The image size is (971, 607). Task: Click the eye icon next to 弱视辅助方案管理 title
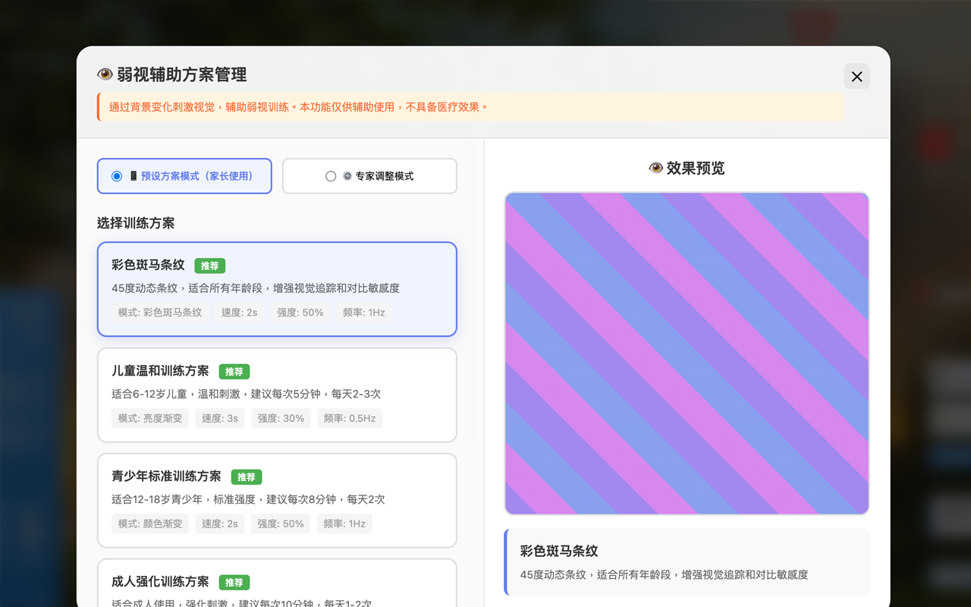[x=105, y=74]
